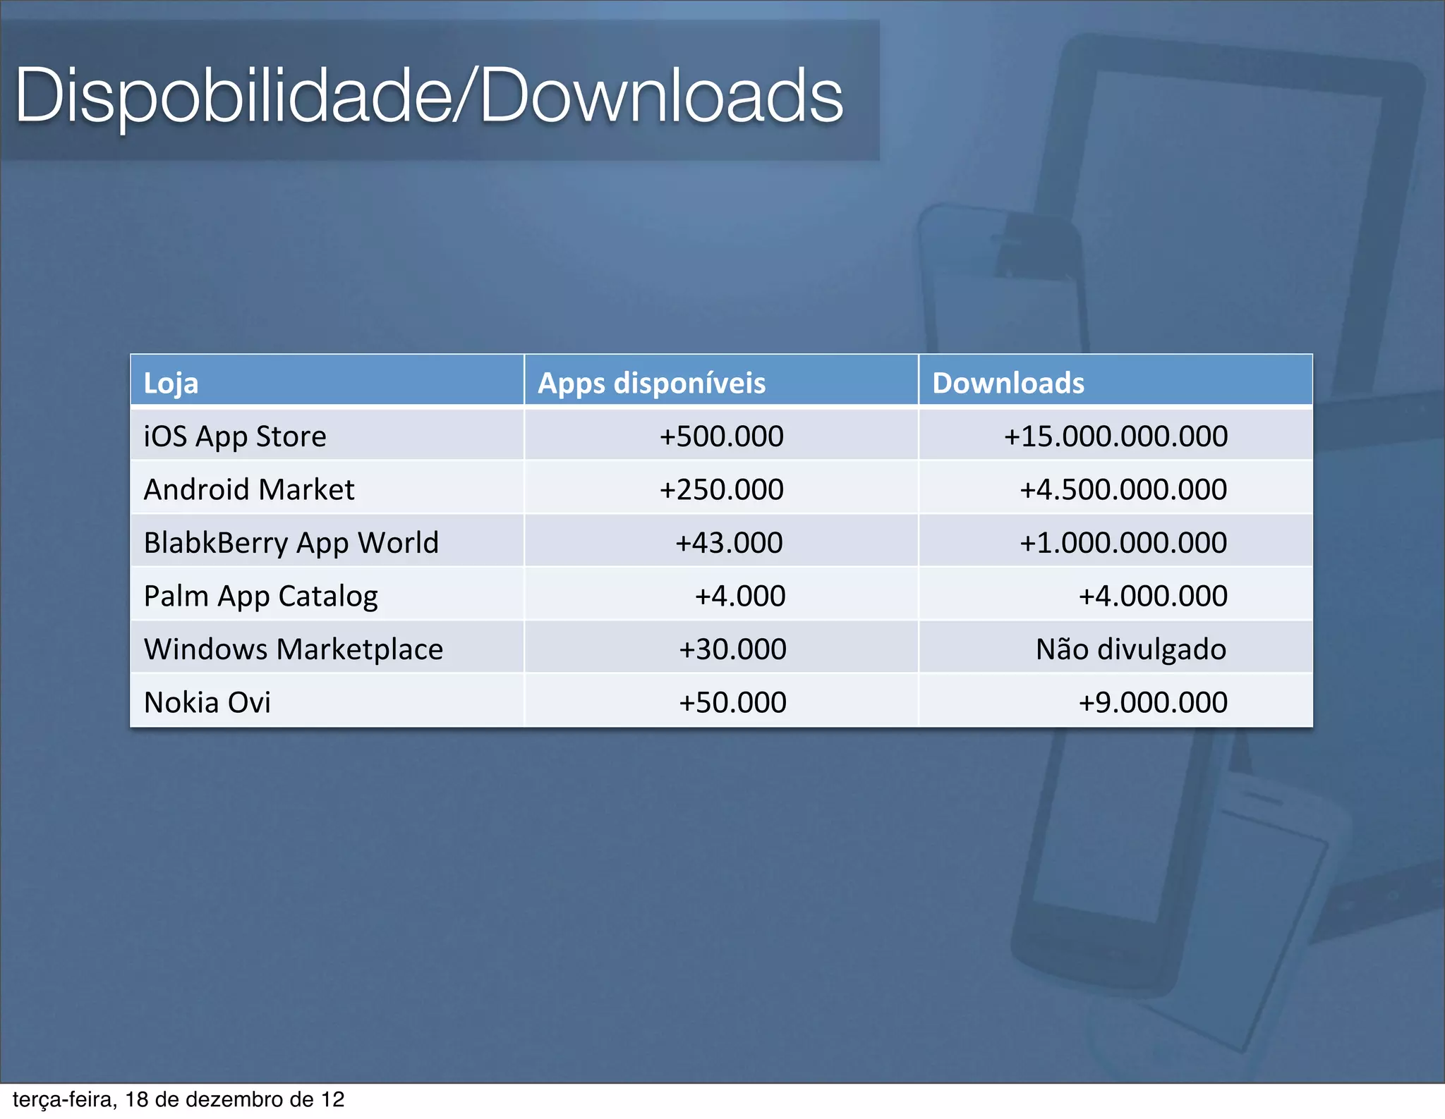1445x1119 pixels.
Task: Select the +43.000 apps value
Action: tap(729, 542)
